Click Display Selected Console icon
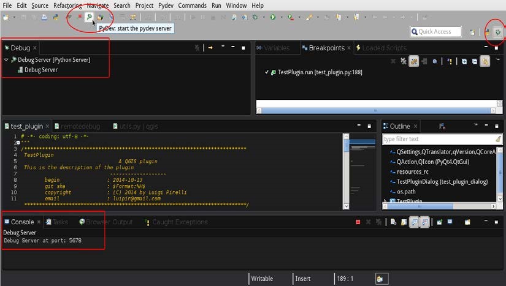Image resolution: width=506 pixels, height=286 pixels. point(450,222)
